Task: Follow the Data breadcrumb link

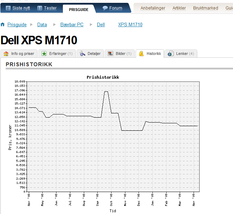Action: click(x=42, y=24)
